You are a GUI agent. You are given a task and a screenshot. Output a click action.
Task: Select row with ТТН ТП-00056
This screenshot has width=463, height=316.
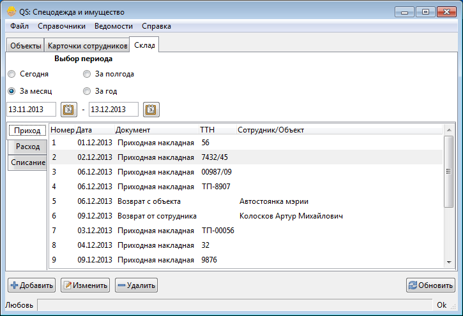pyautogui.click(x=246, y=231)
